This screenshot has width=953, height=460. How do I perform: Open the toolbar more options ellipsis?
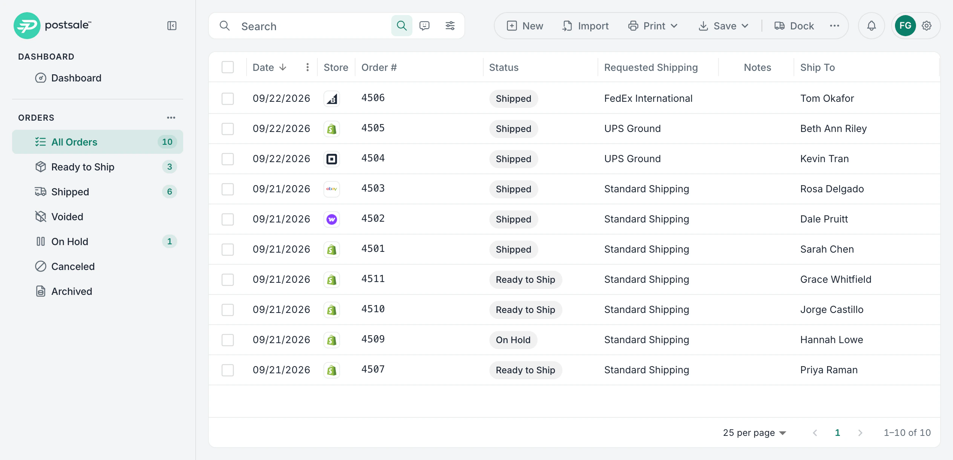coord(835,26)
